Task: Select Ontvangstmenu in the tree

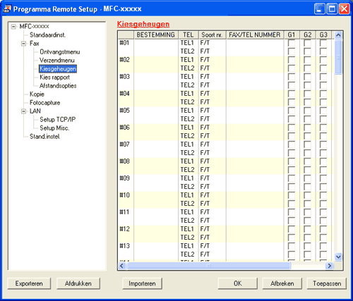Action: pos(60,52)
